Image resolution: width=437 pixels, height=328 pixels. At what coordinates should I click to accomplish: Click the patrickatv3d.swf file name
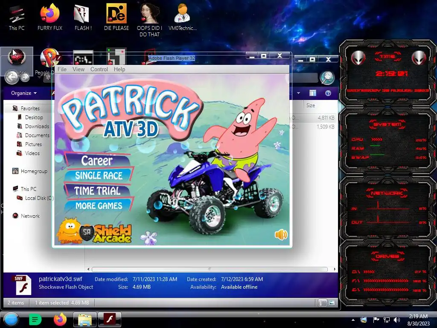(x=61, y=279)
